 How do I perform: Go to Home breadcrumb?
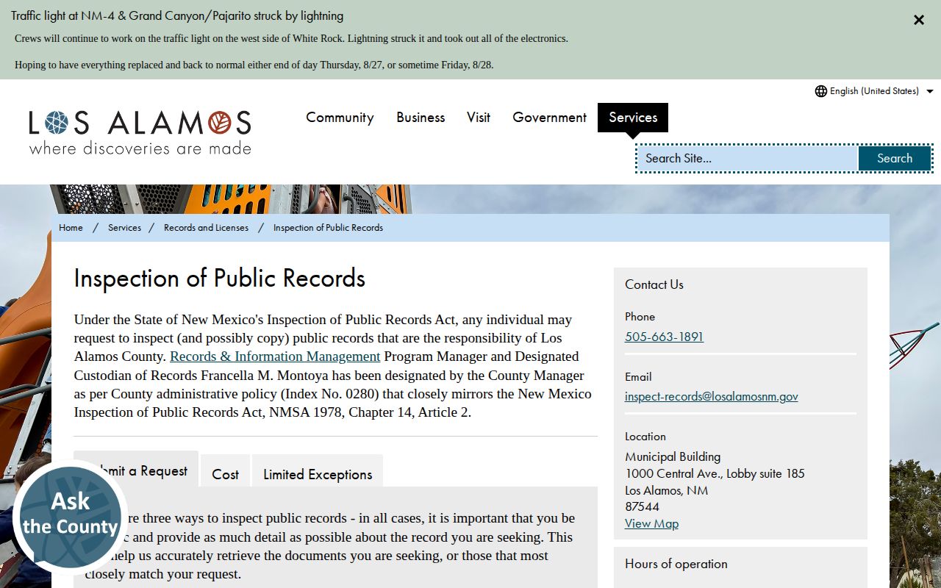71,228
